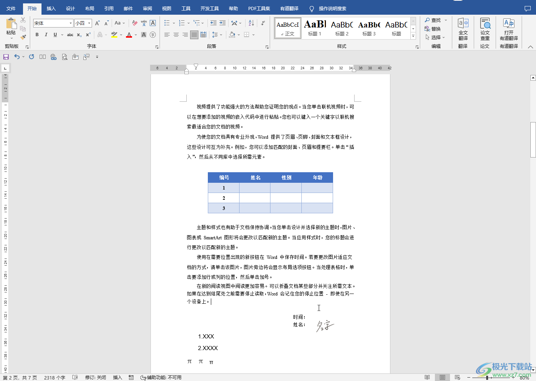
Task: Toggle Align Right paragraph button
Action: click(x=185, y=35)
